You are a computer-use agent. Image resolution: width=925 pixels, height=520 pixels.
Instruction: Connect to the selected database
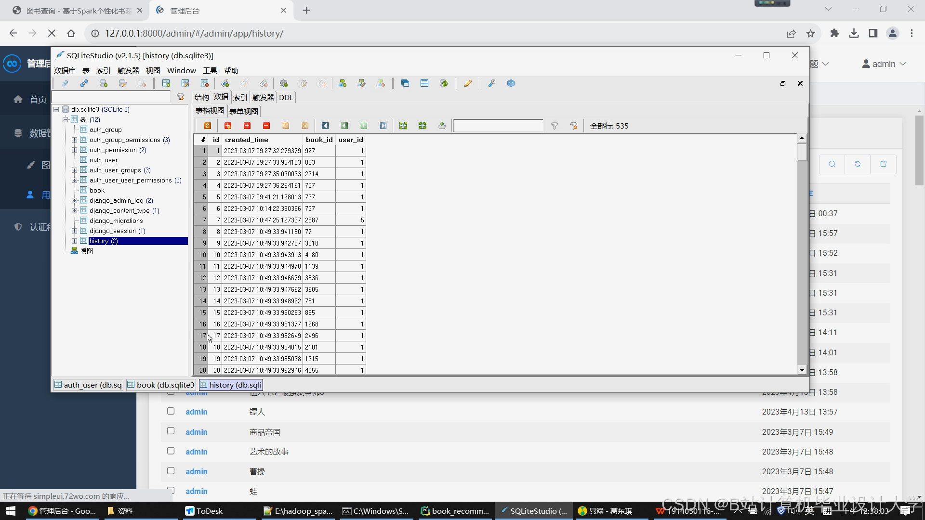click(84, 83)
